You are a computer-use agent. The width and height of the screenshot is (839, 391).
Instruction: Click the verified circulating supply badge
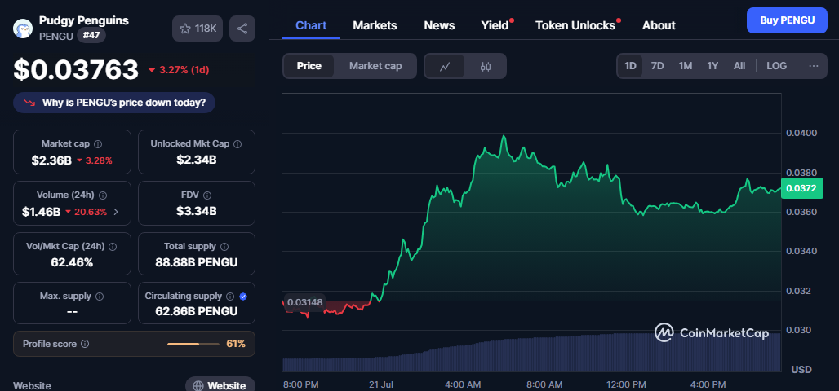pos(243,297)
